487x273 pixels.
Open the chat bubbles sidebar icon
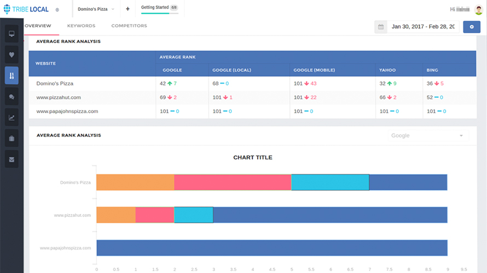coord(11,97)
